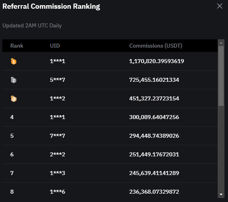Close the Referral Commission Ranking dialog
This screenshot has width=228, height=202.
click(x=219, y=6)
